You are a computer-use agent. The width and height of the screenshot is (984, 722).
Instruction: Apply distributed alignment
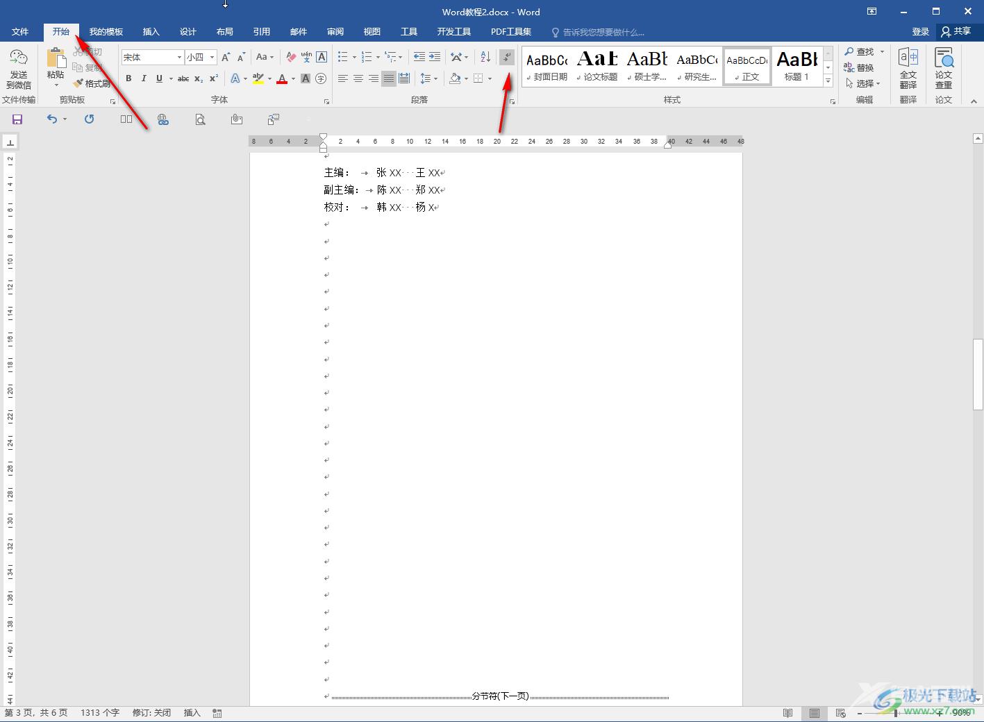pyautogui.click(x=404, y=78)
